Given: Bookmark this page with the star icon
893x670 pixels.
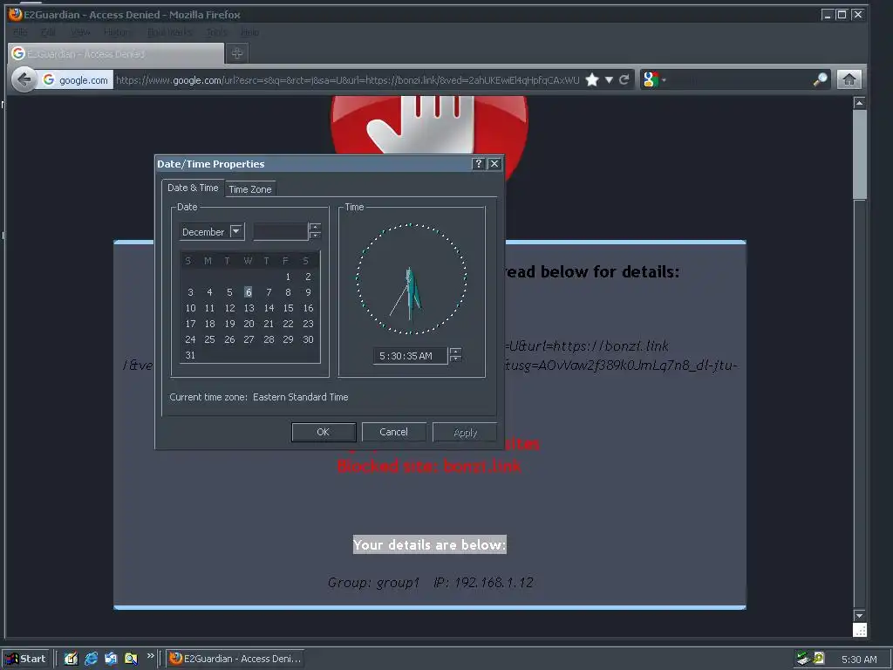Looking at the screenshot, I should (x=592, y=79).
